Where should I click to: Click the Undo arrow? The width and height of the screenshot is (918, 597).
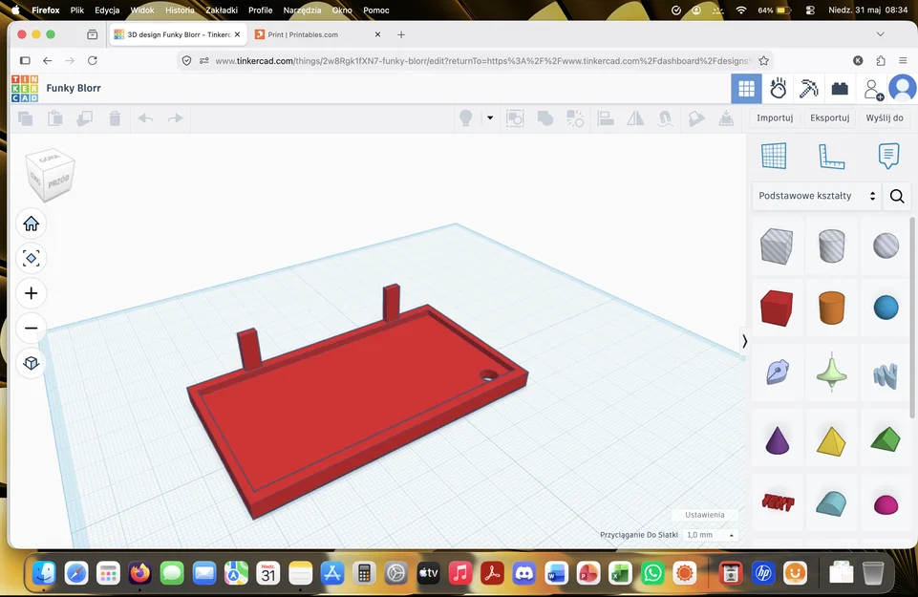(x=145, y=118)
